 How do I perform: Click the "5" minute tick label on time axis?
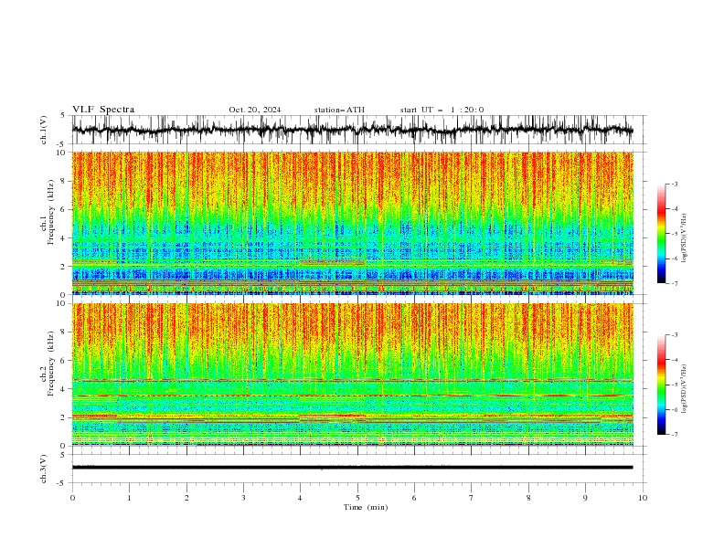357,498
